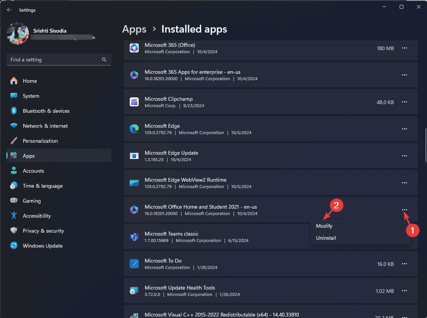Screen dimensions: 427x318
Task: Open Network & internet settings
Action: 45,126
